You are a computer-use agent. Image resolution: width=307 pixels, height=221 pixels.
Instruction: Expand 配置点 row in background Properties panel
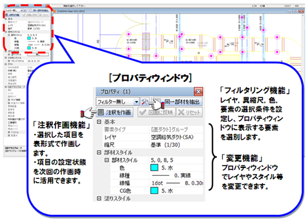coord(9,135)
